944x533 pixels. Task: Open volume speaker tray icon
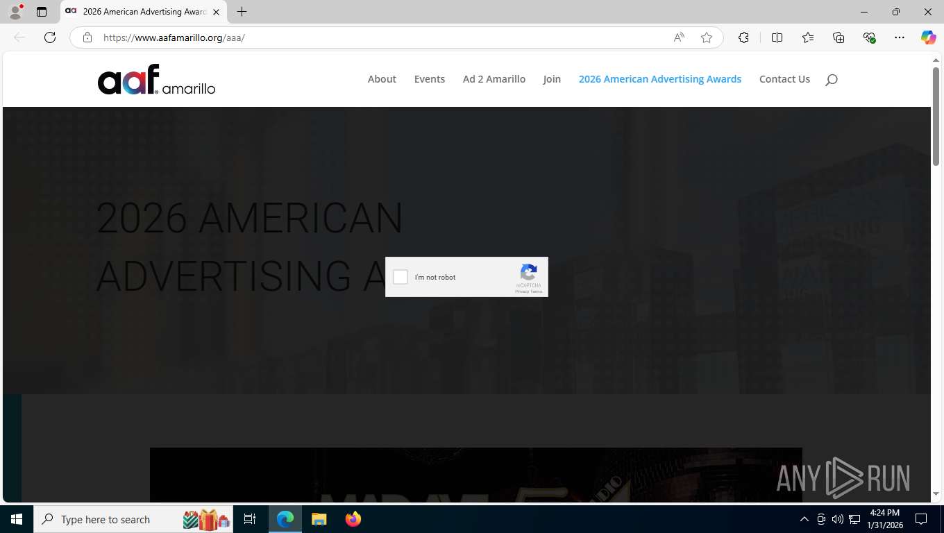tap(838, 519)
